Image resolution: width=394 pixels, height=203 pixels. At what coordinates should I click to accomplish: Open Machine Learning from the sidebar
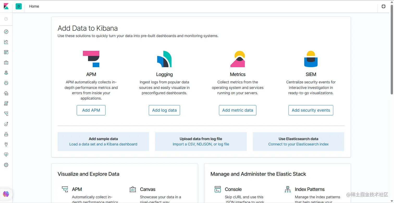coord(6,83)
